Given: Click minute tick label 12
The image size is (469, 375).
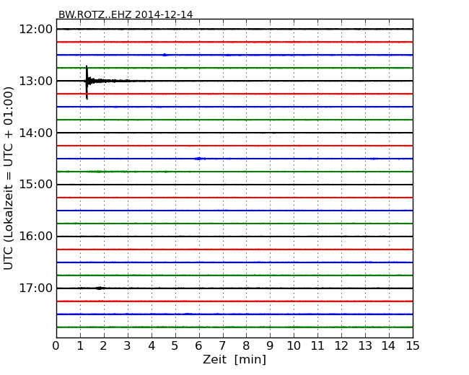Looking at the screenshot, I should pos(341,346).
